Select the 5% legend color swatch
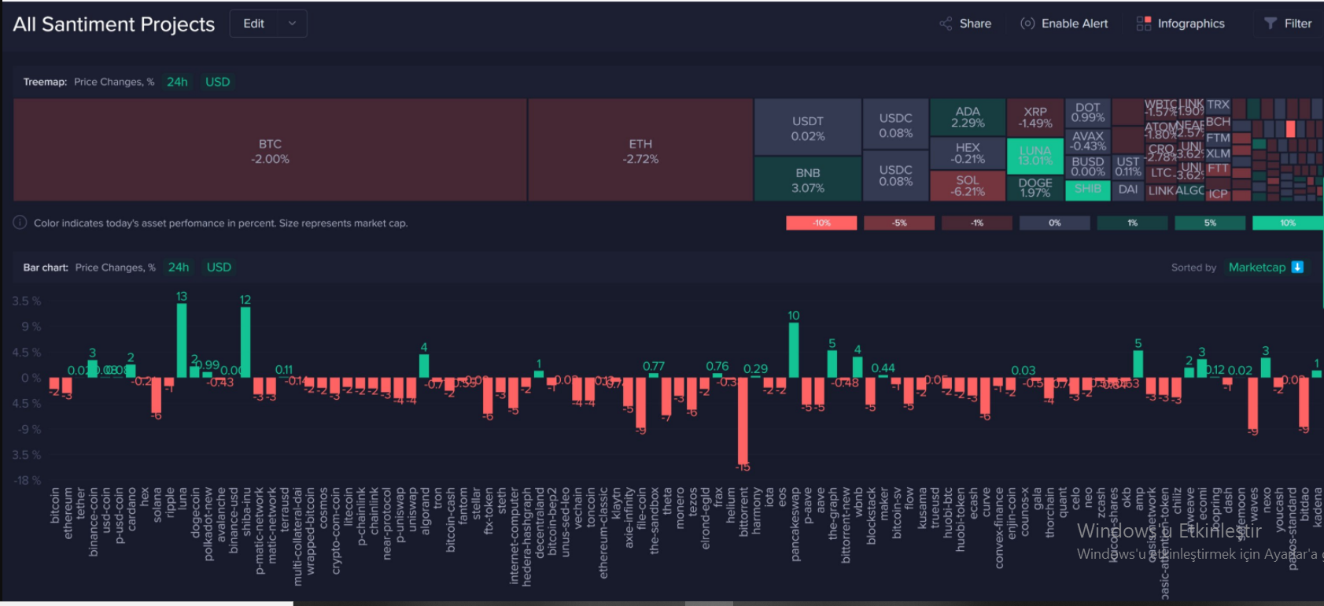The width and height of the screenshot is (1324, 606). pos(1210,223)
